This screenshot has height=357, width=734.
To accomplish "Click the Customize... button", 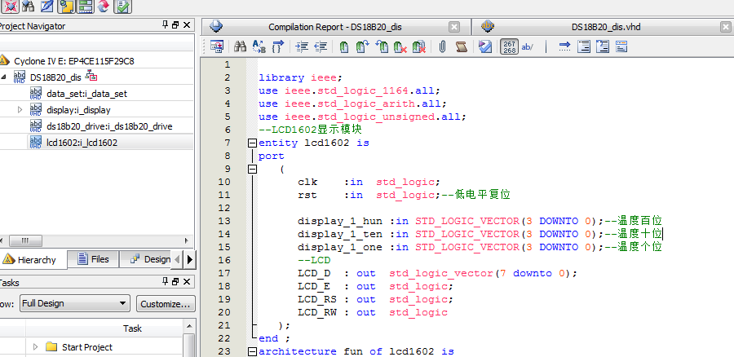I will [166, 304].
